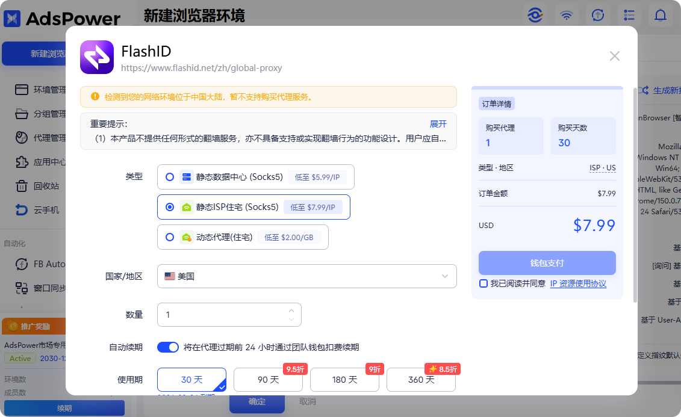Click the 续期 button in the sidebar
681x417 pixels.
(64, 408)
